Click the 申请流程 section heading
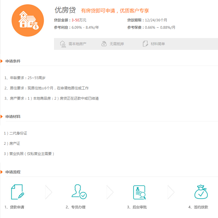Screen dimensions: 218x218 (13, 172)
